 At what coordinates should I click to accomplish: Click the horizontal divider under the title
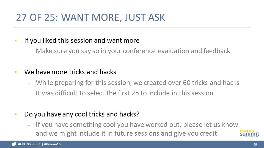click(132, 27)
